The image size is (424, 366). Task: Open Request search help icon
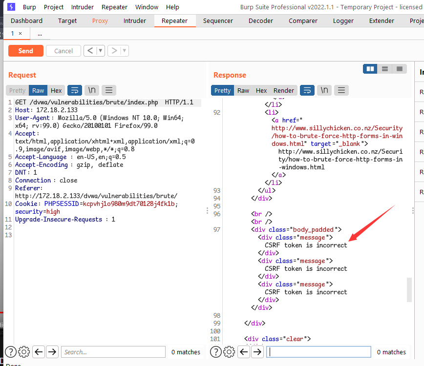(x=11, y=352)
